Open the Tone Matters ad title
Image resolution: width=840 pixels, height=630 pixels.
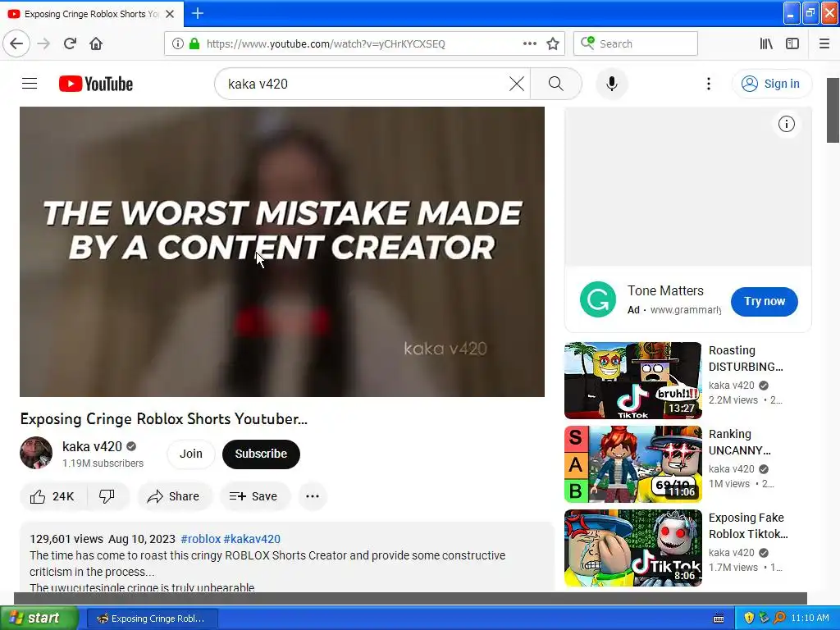pos(665,290)
